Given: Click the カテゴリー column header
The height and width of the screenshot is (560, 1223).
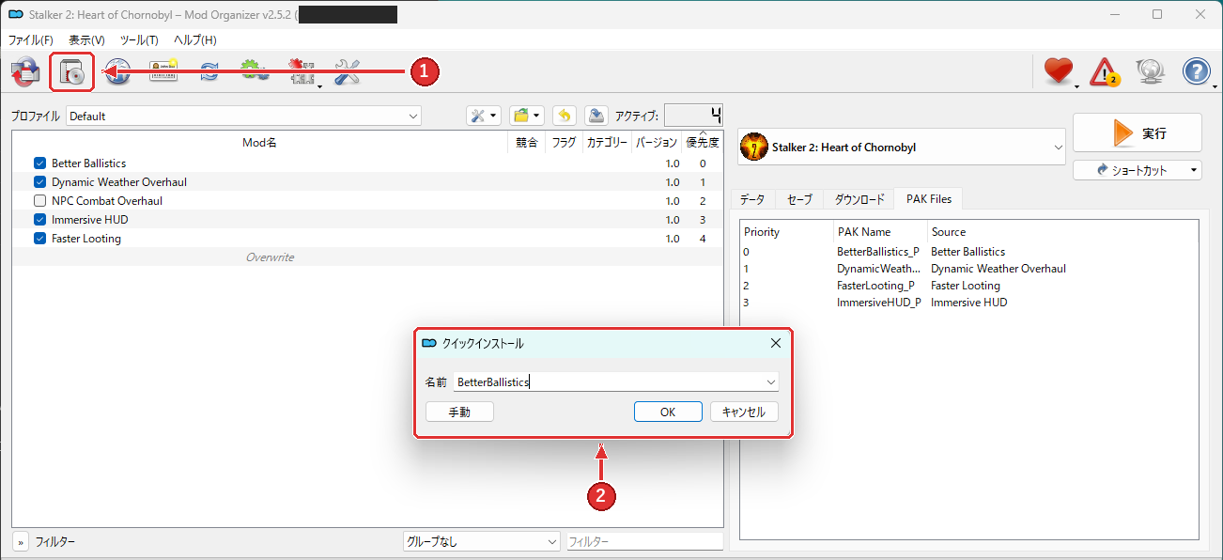Looking at the screenshot, I should click(607, 143).
